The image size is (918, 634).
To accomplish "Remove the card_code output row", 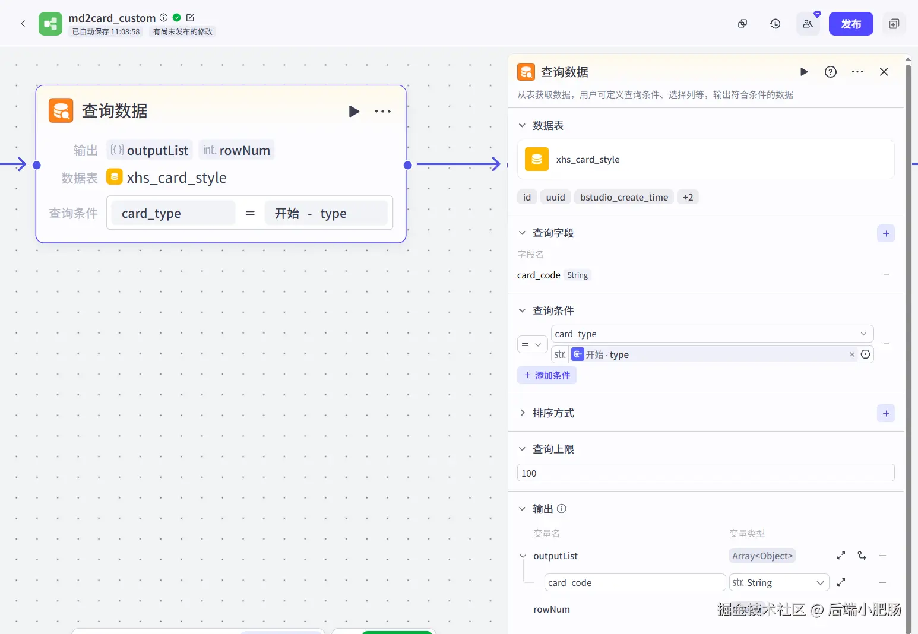I will pos(883,582).
